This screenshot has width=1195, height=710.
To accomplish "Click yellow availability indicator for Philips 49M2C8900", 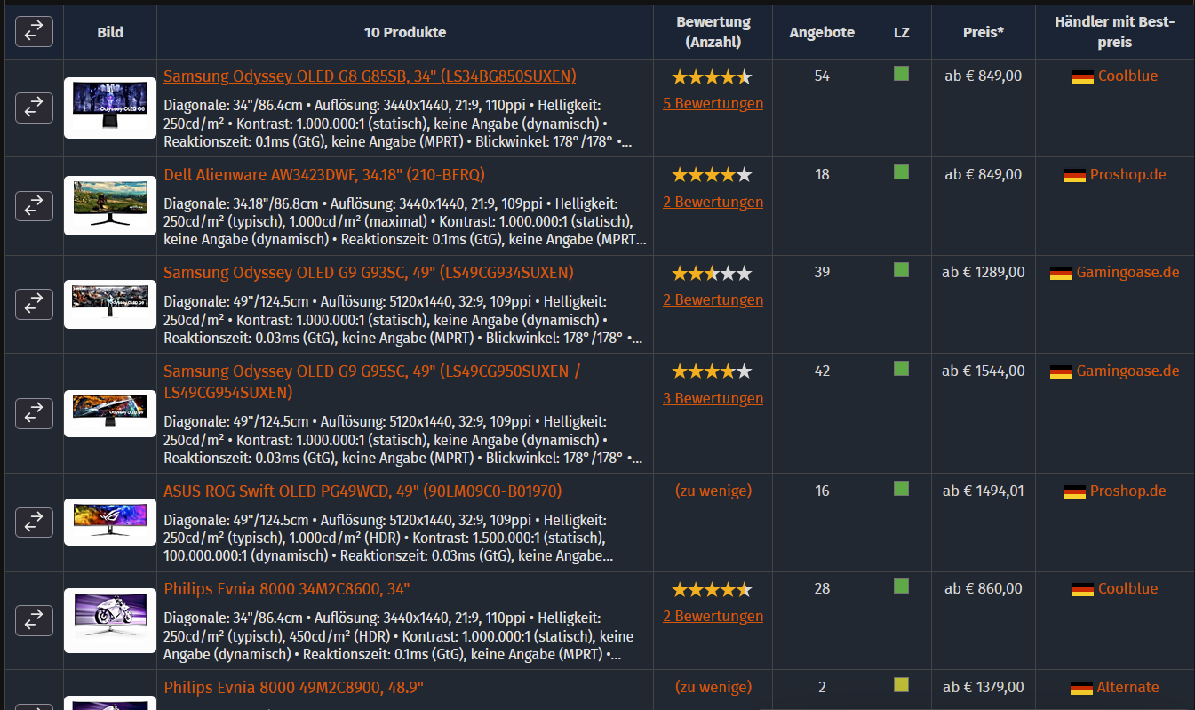I will [x=901, y=685].
